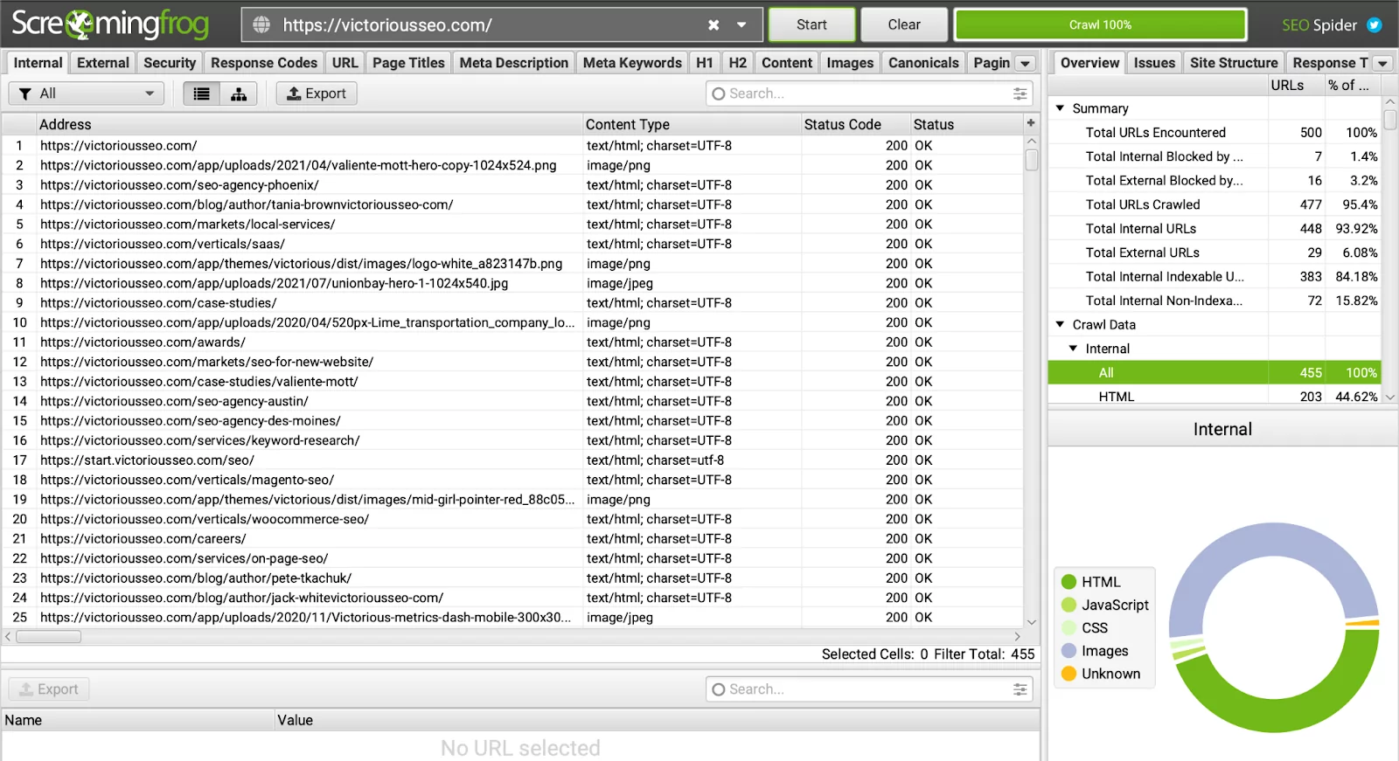Select the HTML row in Crawl Data
Screen dimensions: 1399x761
point(1215,397)
